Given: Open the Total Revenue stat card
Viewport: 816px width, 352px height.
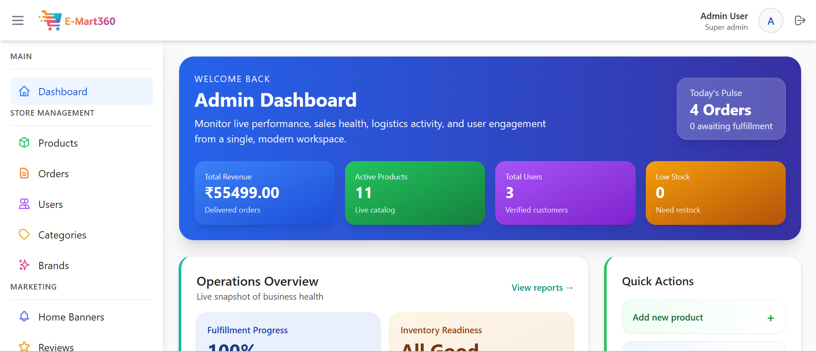Looking at the screenshot, I should pos(264,193).
